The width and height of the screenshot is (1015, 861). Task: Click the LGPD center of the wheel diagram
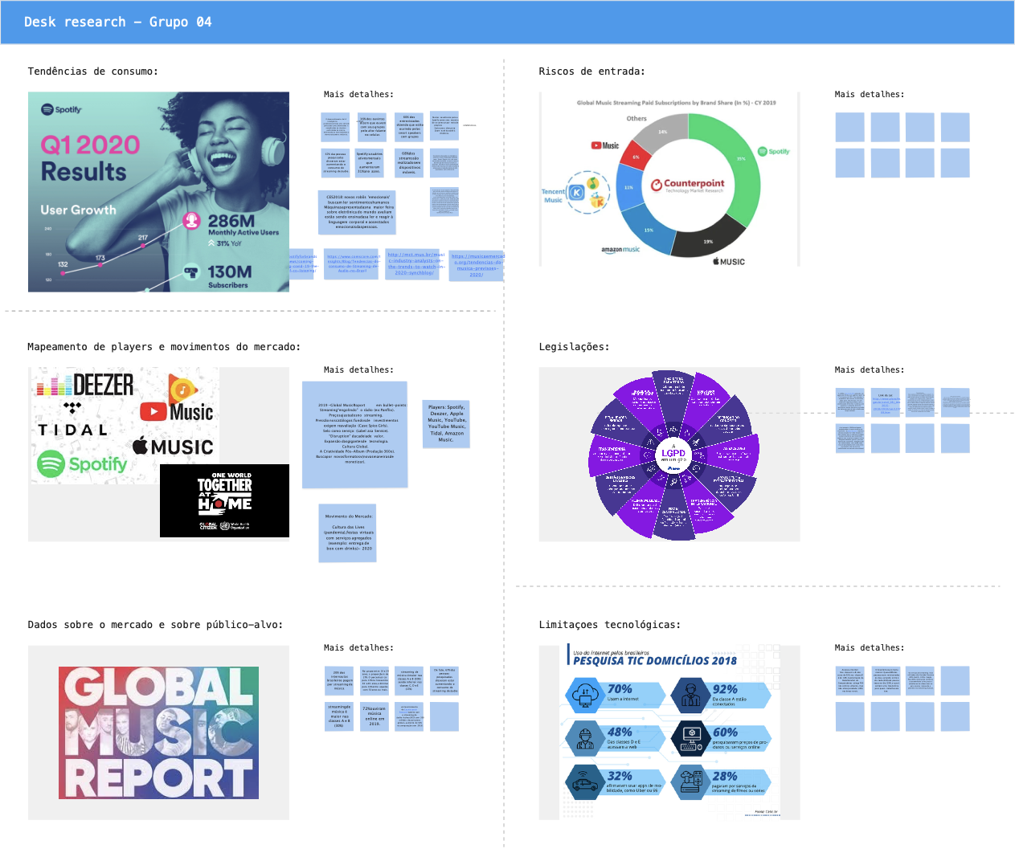pyautogui.click(x=673, y=454)
